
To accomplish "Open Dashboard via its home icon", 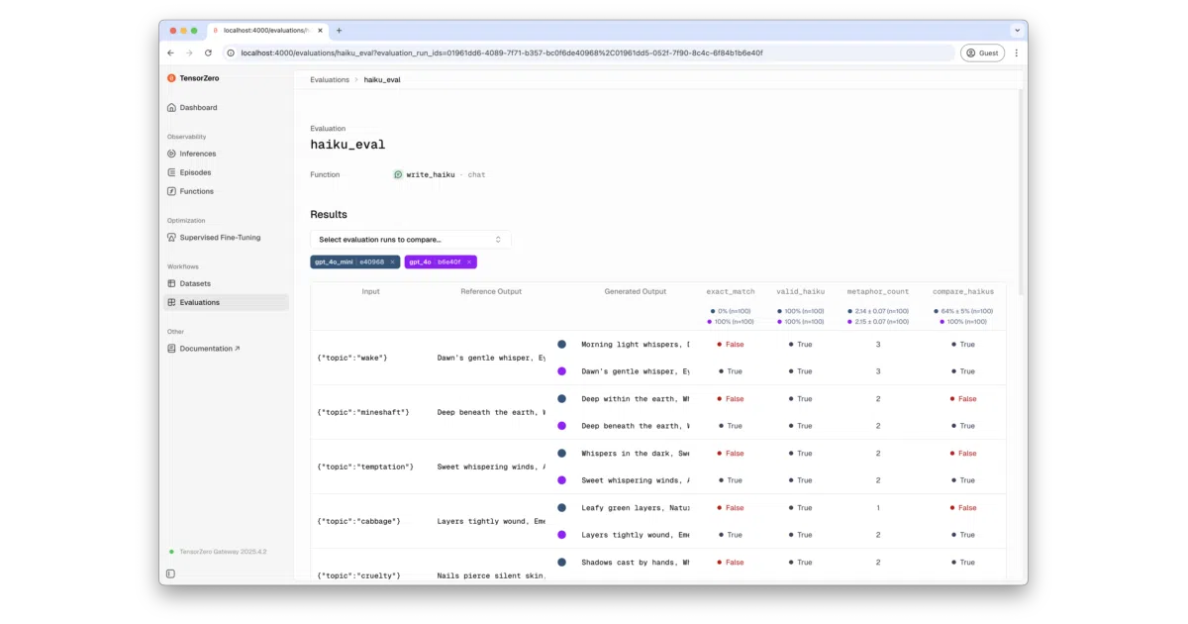I will click(171, 107).
